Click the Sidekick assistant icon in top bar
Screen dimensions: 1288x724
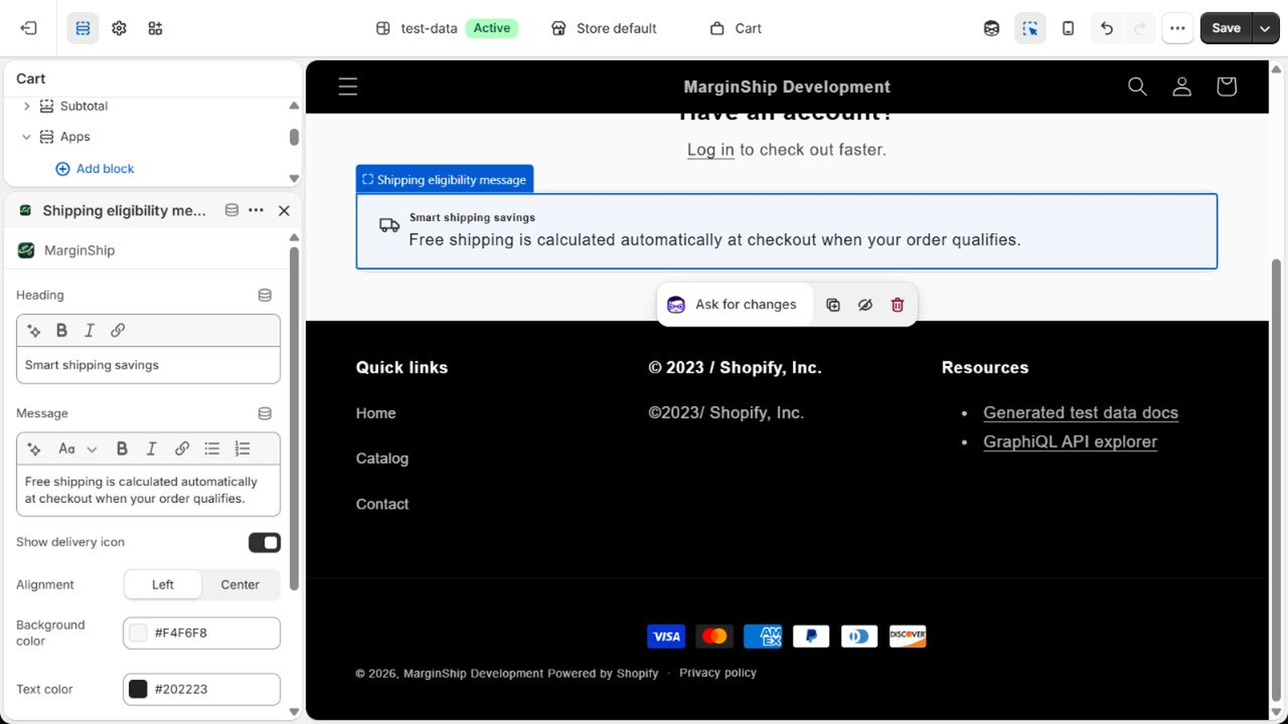(992, 28)
